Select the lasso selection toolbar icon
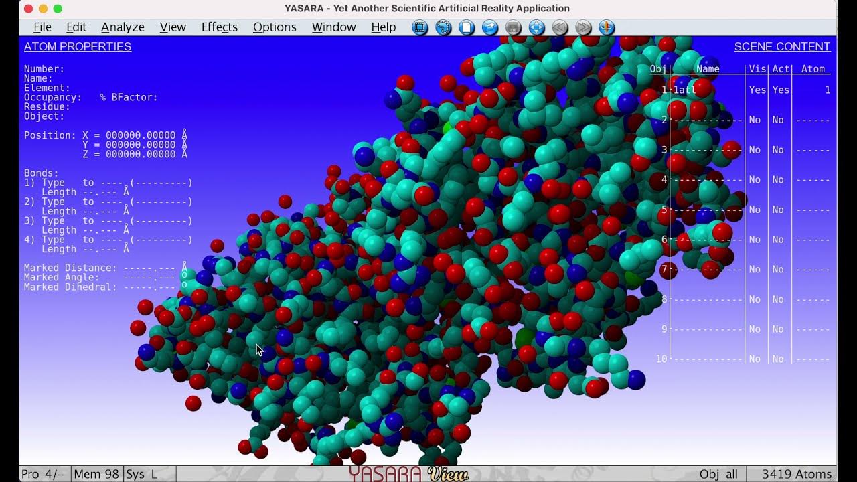The width and height of the screenshot is (857, 482). 444,27
